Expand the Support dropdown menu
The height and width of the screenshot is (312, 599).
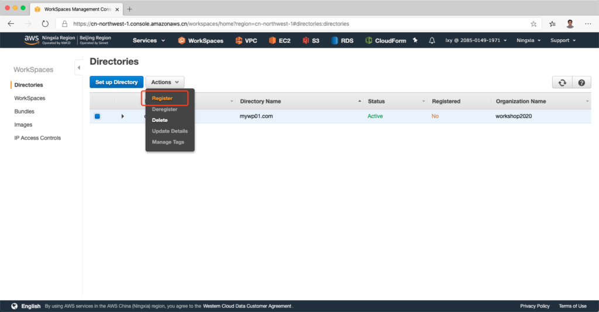(x=563, y=40)
